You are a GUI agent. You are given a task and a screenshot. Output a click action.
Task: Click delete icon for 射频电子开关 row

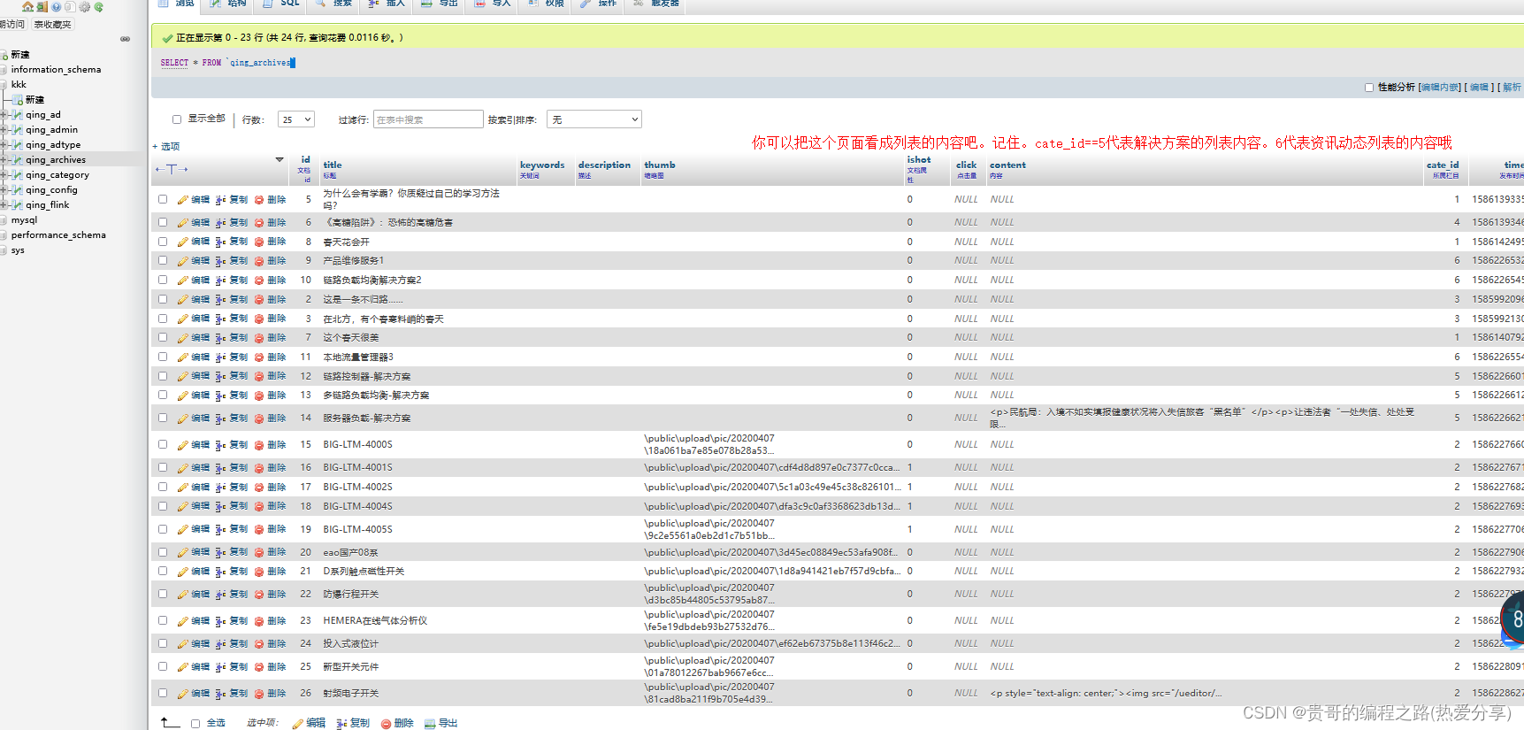click(259, 694)
